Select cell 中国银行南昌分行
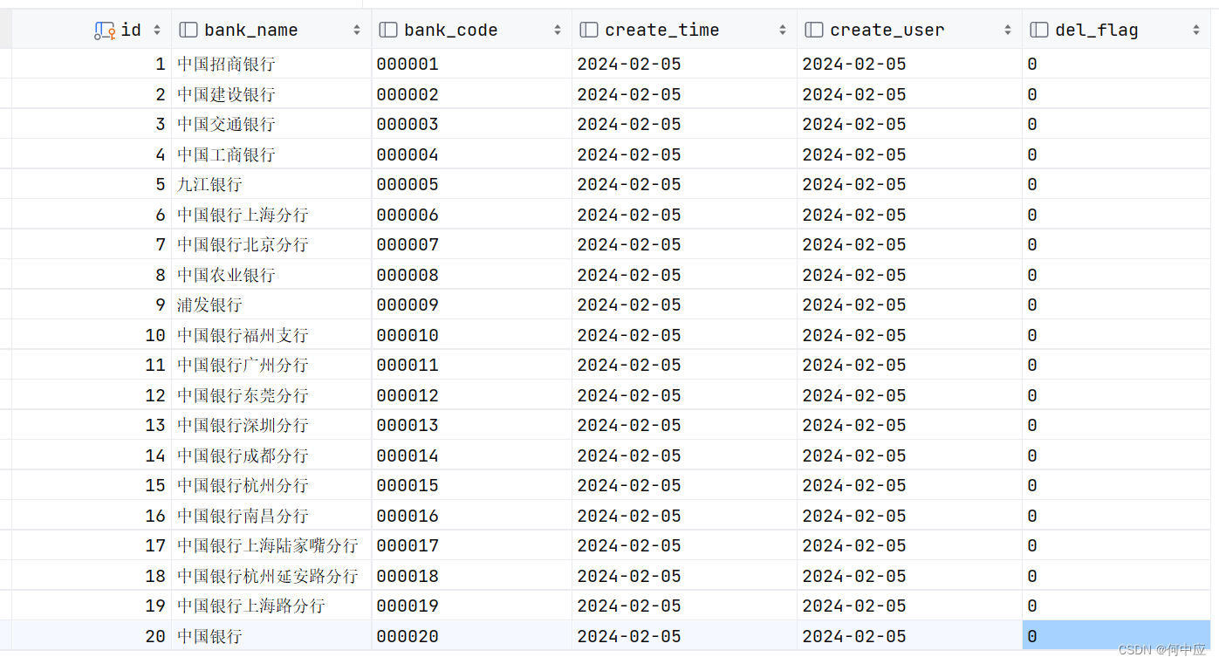Screen dimensions: 1219x664 (271, 516)
